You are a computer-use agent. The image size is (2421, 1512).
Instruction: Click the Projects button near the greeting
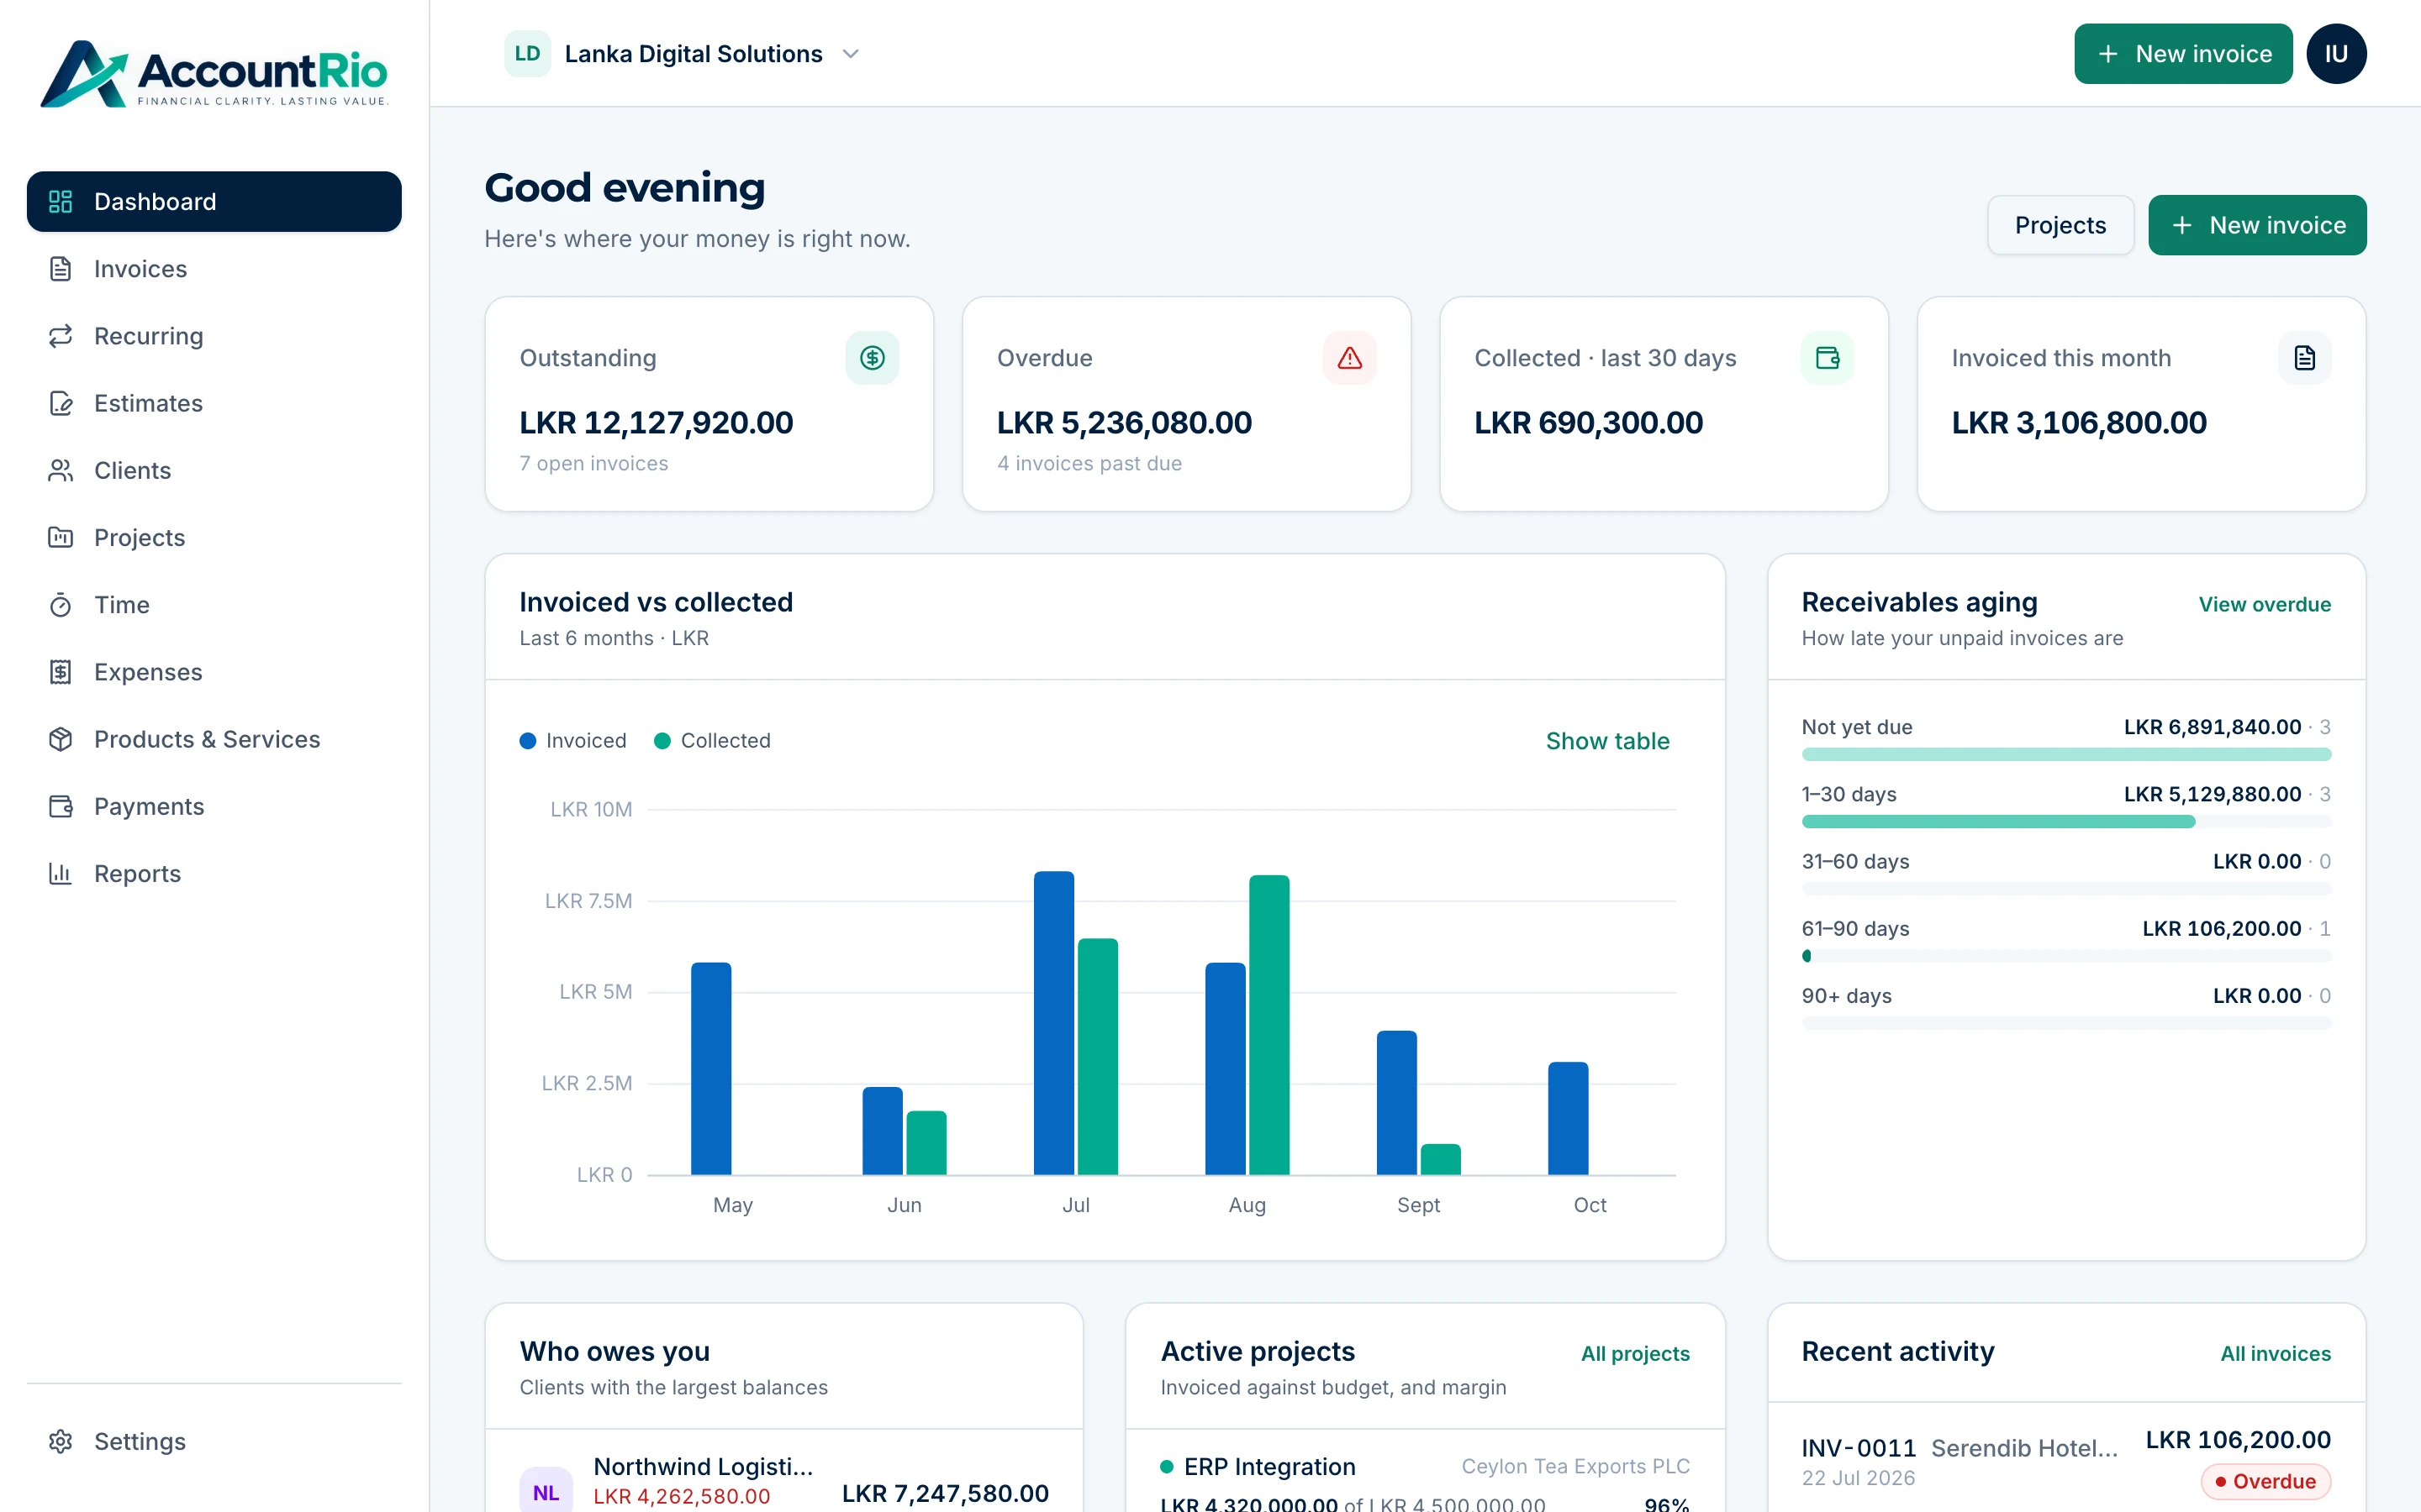2060,225
